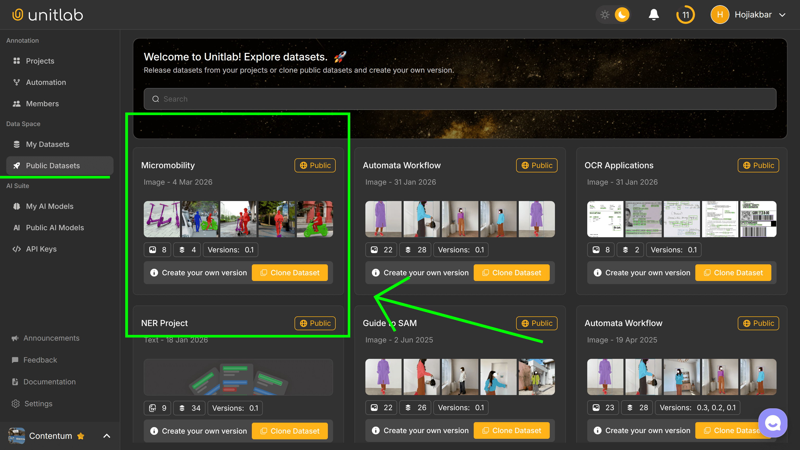Click the dataset Search field
The height and width of the screenshot is (450, 800).
point(460,99)
